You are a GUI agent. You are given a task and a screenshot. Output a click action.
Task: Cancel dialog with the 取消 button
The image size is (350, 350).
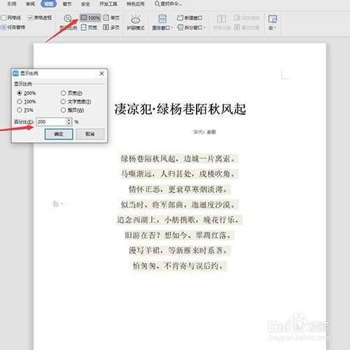90,134
